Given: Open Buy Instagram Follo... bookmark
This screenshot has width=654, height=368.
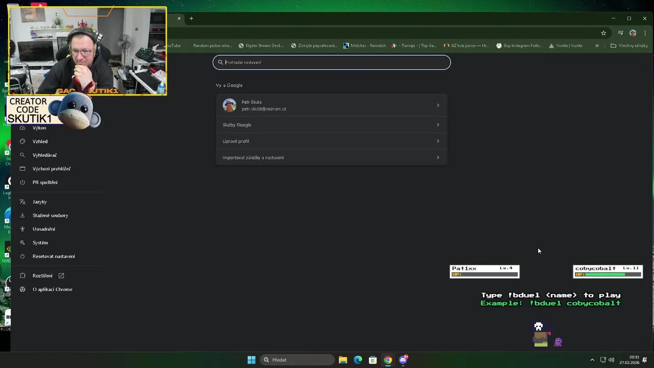Looking at the screenshot, I should 519,45.
